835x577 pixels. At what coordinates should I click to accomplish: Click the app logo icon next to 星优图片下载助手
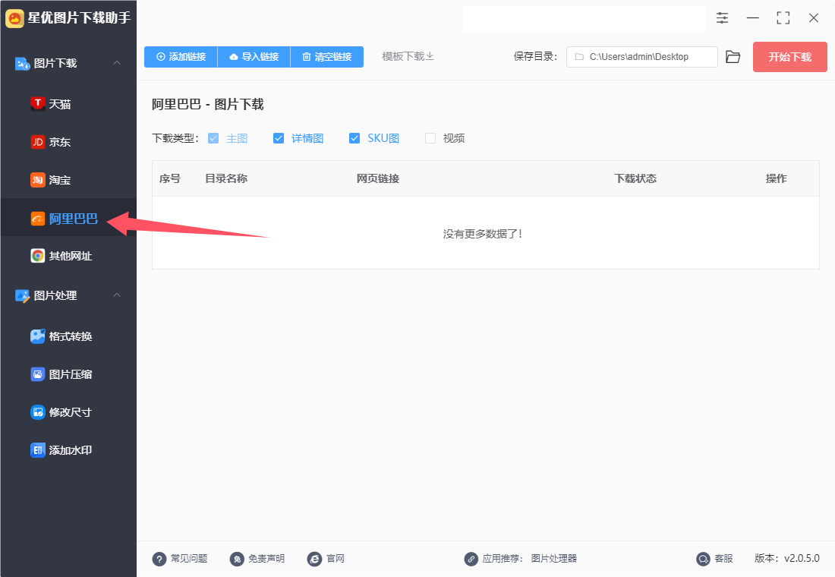click(x=14, y=18)
